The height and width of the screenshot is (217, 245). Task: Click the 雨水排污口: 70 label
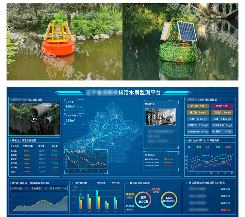58,188
